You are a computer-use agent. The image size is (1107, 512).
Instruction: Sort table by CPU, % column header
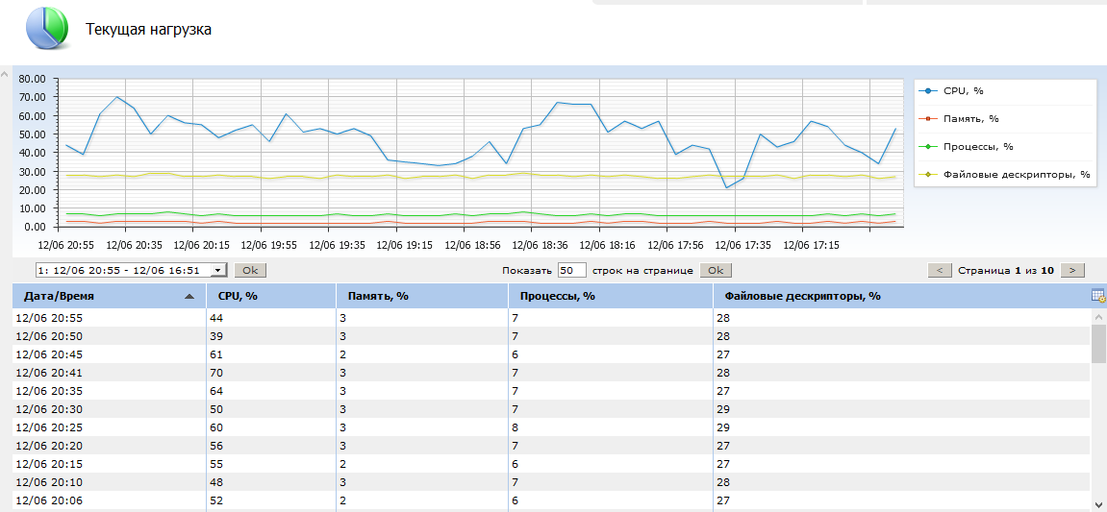click(239, 296)
